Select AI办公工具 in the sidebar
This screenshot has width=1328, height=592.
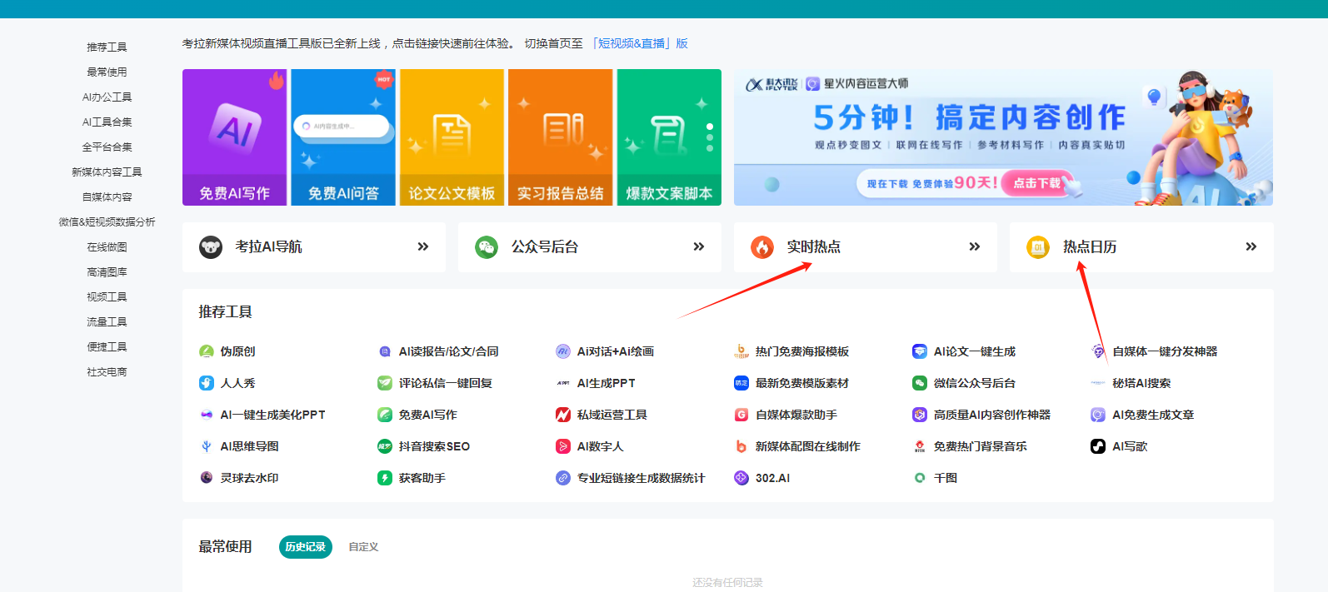coord(107,97)
